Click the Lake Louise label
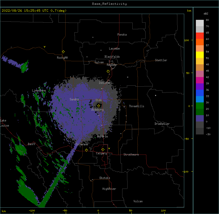 pos(5,123)
